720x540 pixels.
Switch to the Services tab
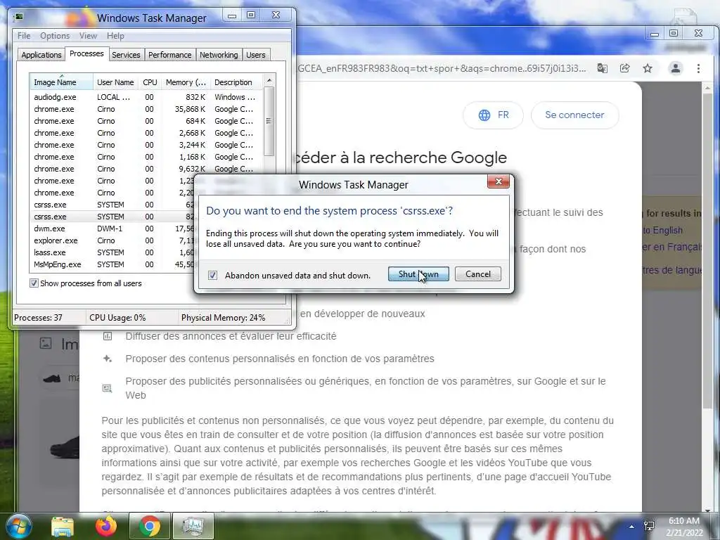pos(126,55)
